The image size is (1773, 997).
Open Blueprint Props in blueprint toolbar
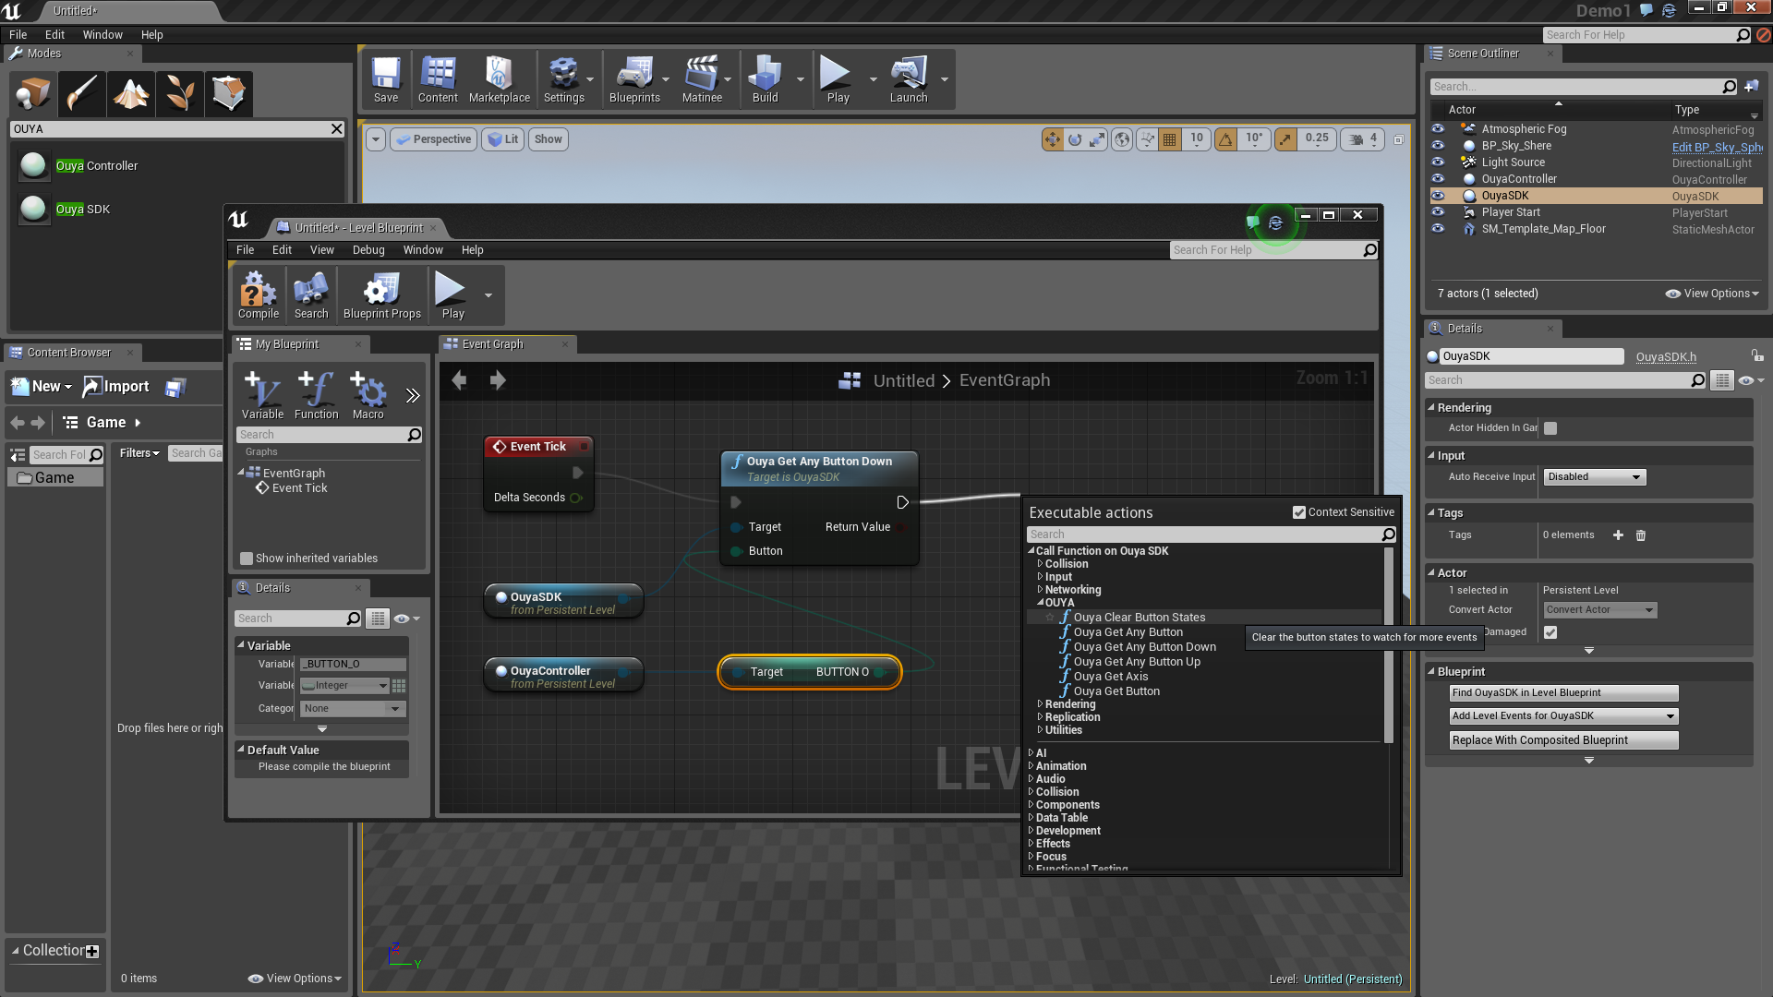(381, 295)
